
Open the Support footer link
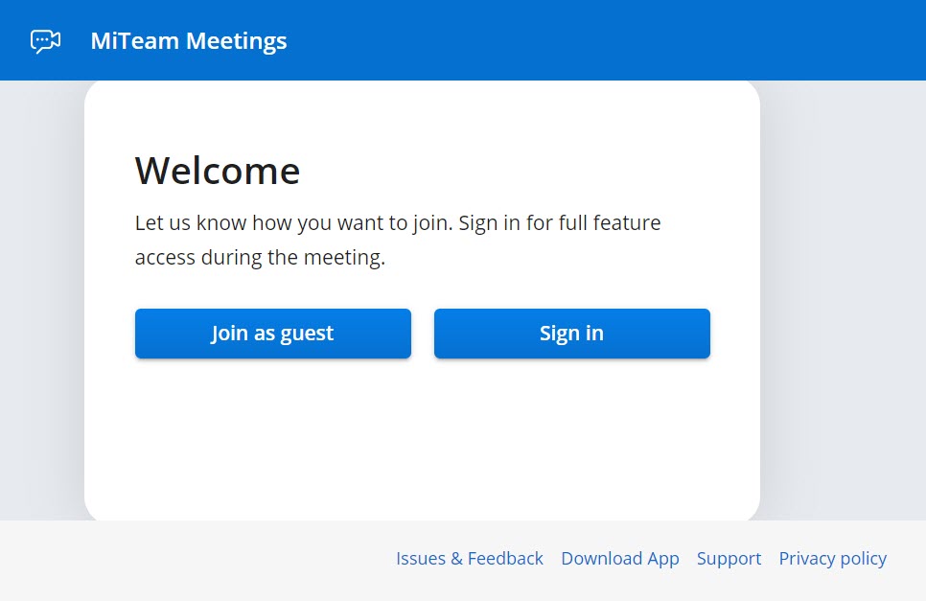[x=729, y=558]
